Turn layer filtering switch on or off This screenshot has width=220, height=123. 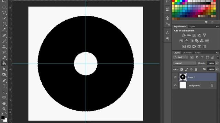click(x=218, y=57)
